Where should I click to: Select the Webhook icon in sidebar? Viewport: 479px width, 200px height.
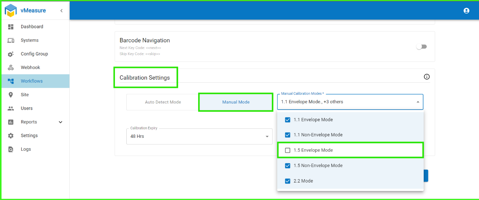coord(11,68)
